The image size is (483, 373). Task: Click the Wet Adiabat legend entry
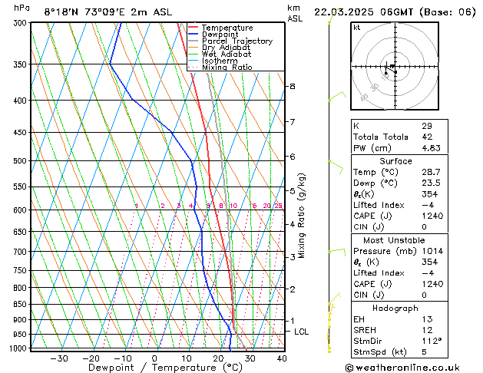tap(227, 54)
